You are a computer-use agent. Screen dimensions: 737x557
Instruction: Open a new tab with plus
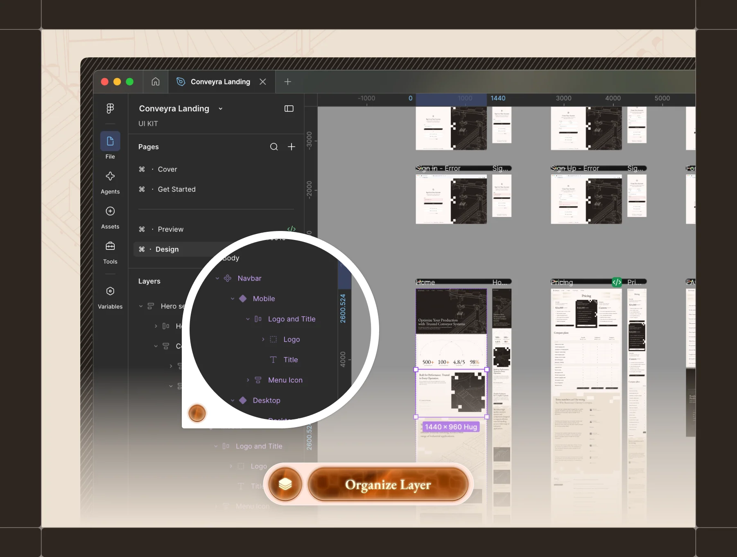coord(288,82)
